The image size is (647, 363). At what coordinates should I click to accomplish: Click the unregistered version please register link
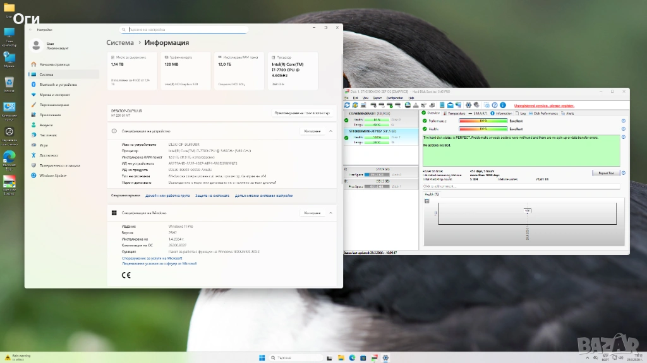tap(544, 105)
